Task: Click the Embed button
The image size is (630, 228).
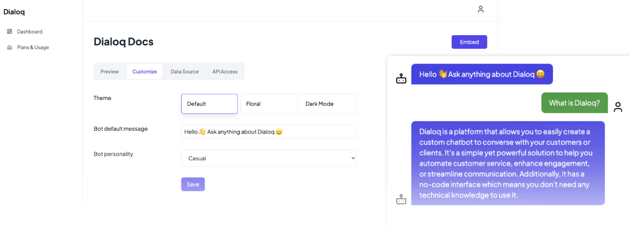Action: click(469, 42)
